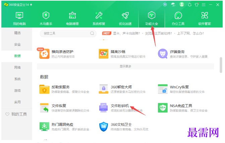Click text 防止内网渗透攻击
Viewport: 225px width, 143px height.
(x=63, y=57)
